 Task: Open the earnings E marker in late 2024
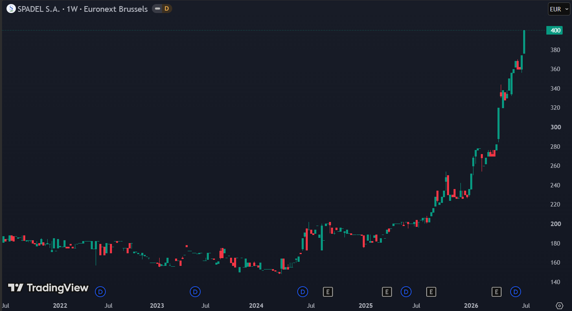328,291
